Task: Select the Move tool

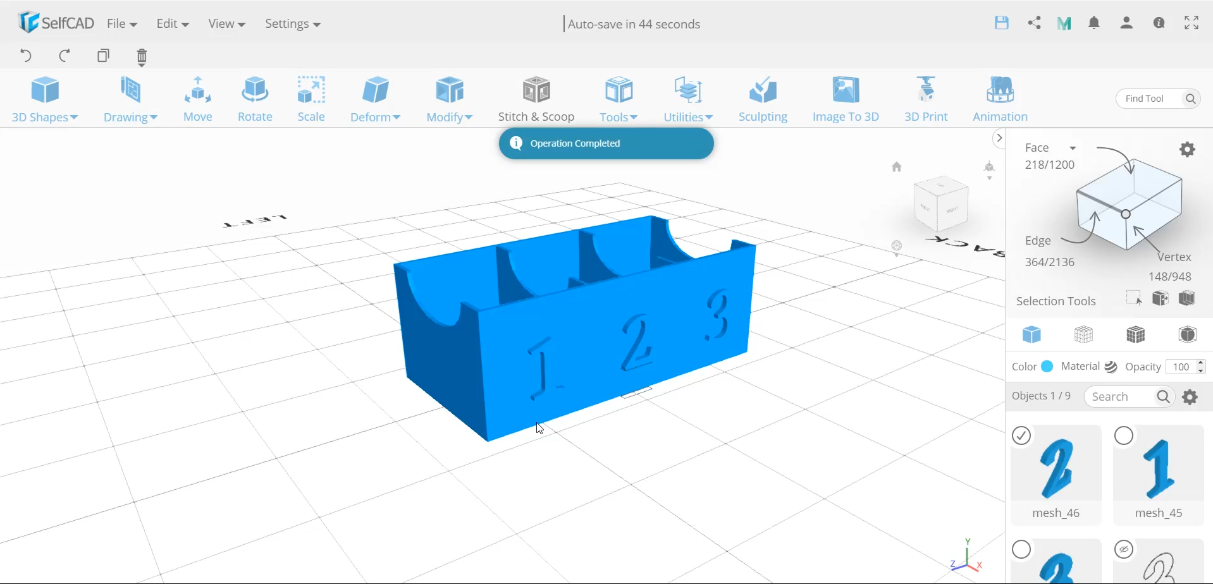Action: 198,99
